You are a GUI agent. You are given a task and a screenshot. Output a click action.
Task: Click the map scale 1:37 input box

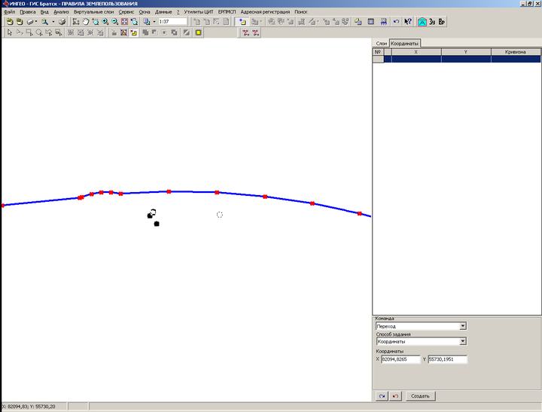tap(172, 21)
